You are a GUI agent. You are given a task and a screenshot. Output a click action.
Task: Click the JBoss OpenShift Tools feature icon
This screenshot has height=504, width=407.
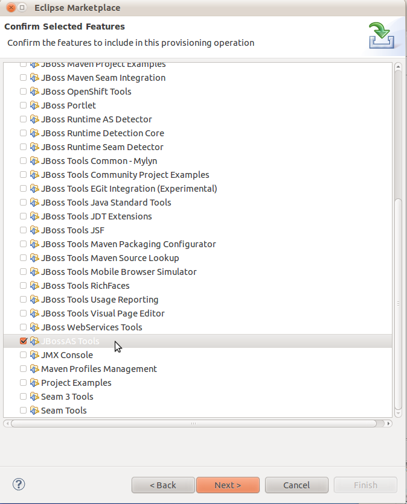click(34, 92)
